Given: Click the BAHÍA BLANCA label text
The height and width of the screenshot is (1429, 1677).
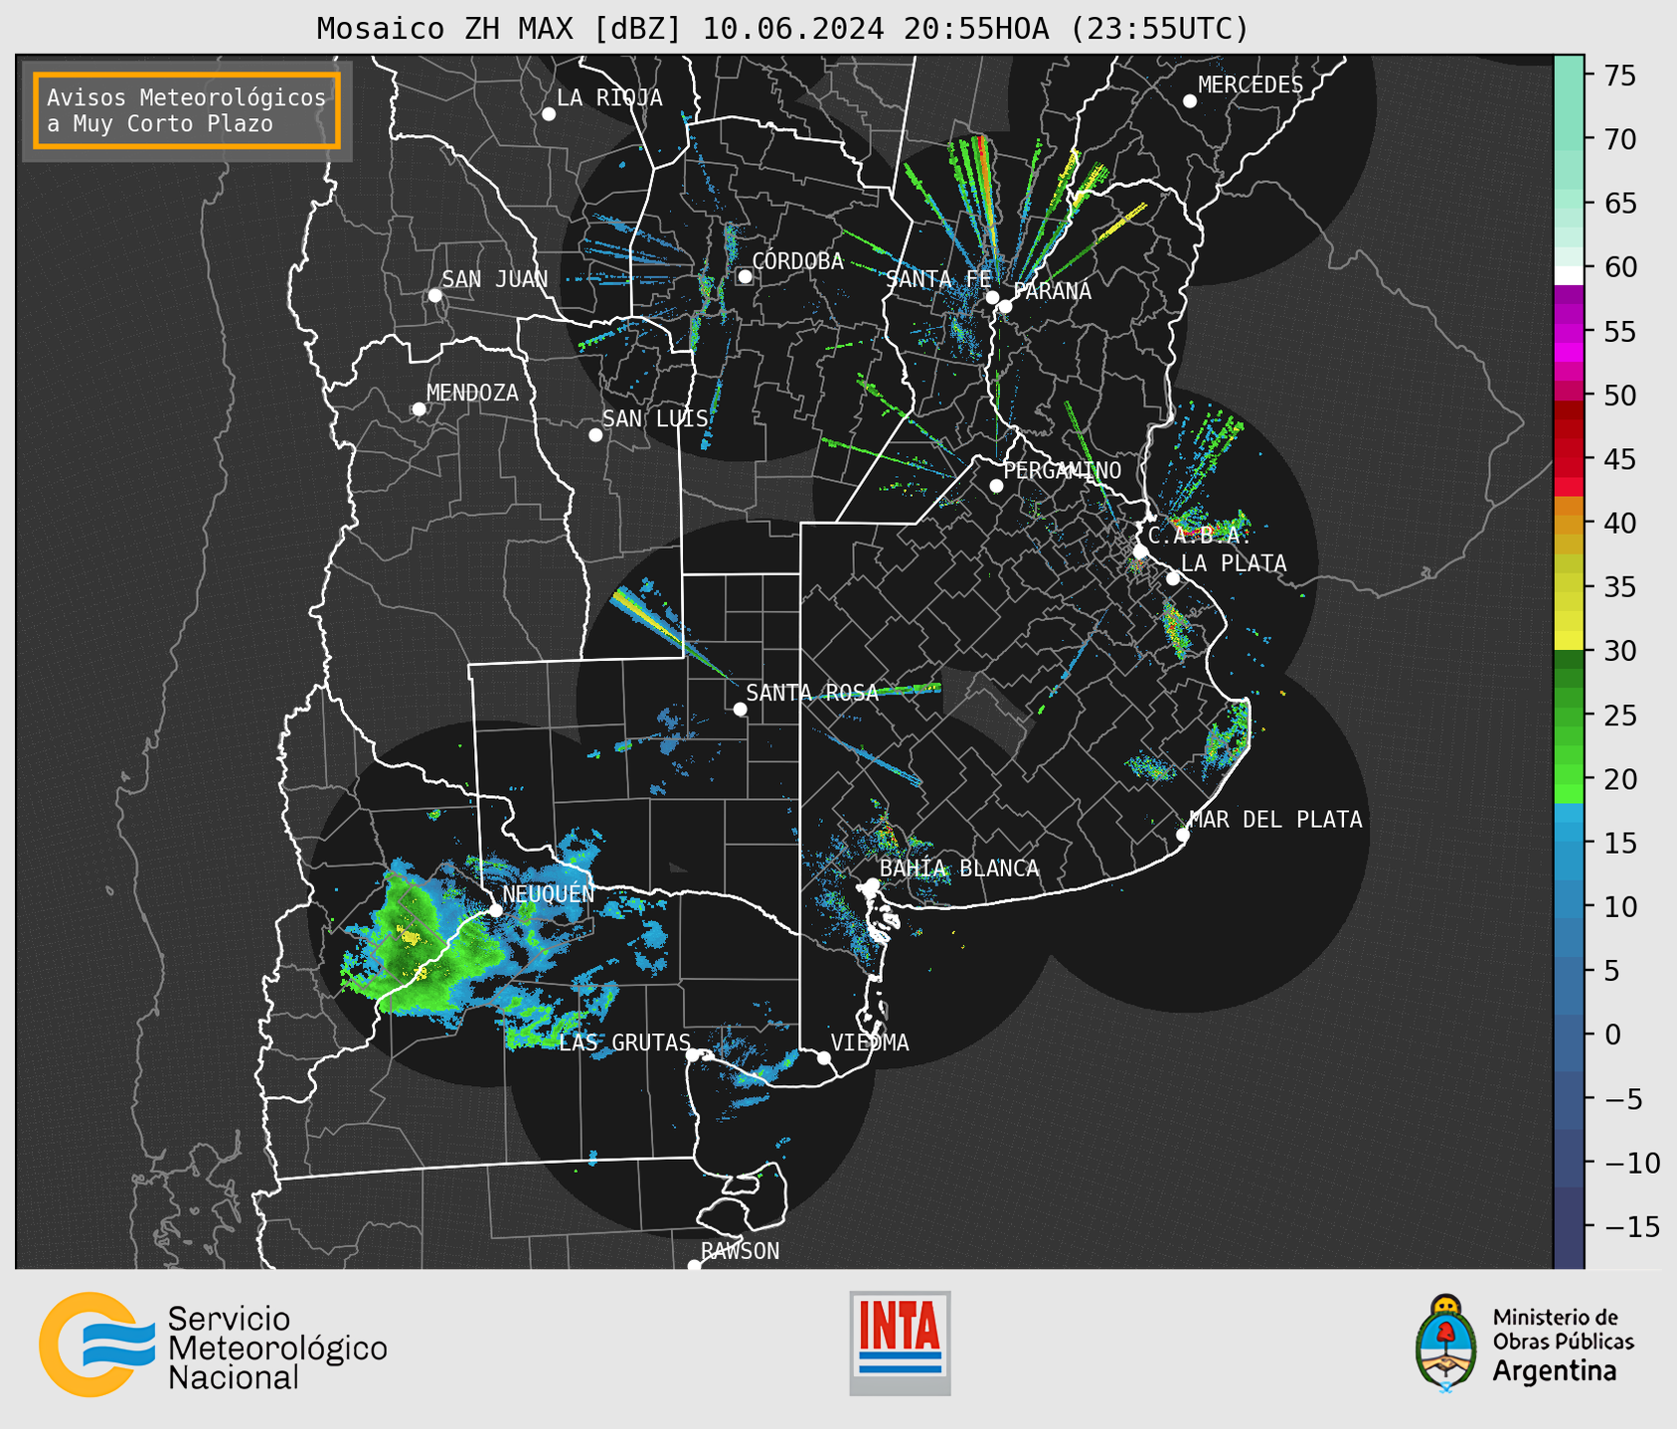Looking at the screenshot, I should click(959, 869).
